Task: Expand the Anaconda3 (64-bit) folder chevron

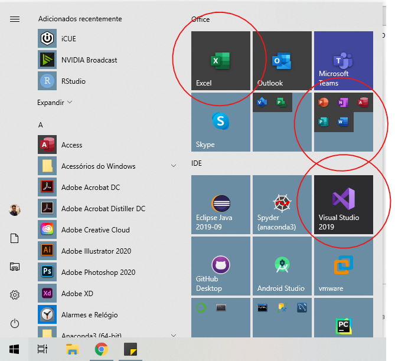Action: click(x=174, y=335)
